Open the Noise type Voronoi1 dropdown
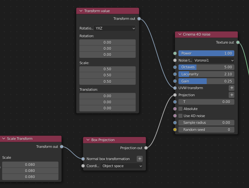The image size is (249, 188). (x=214, y=60)
